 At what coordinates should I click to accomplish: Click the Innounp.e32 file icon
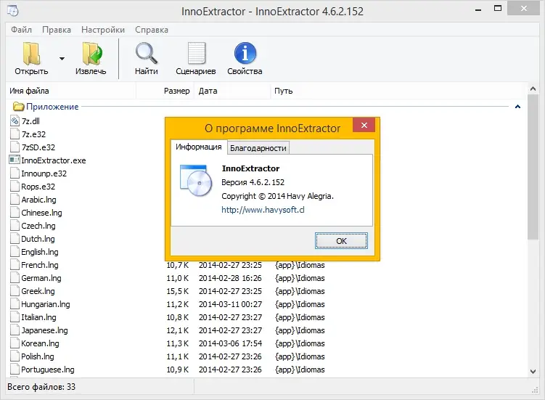pyautogui.click(x=15, y=174)
